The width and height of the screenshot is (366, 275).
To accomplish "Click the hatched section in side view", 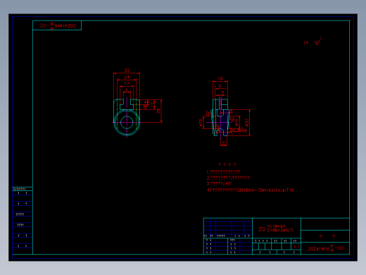I will coord(225,122).
